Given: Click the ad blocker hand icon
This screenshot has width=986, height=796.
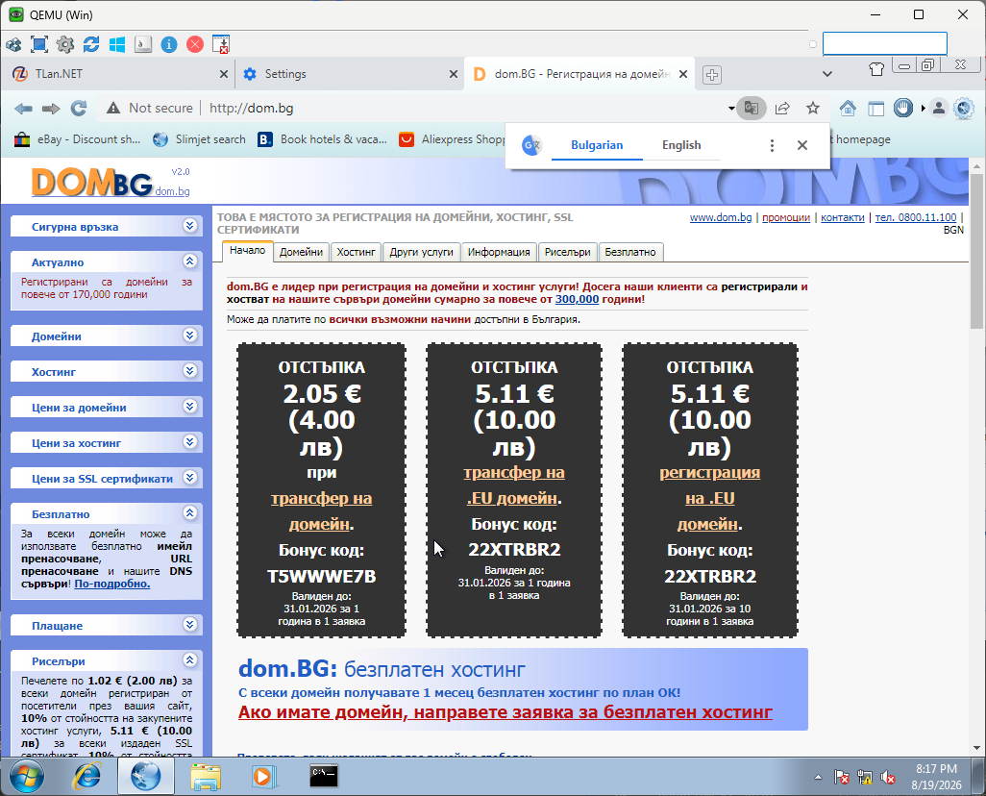Looking at the screenshot, I should 903,109.
